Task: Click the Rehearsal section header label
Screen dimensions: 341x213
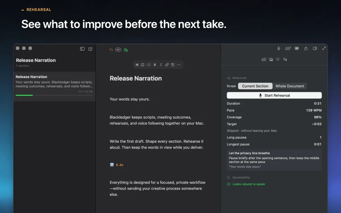Action: point(239,78)
